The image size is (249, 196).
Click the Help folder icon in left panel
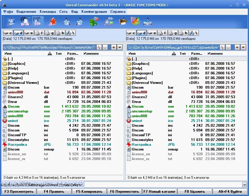coord(5,68)
